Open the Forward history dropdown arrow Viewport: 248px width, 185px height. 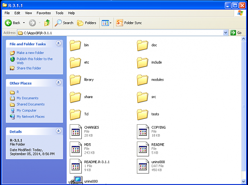click(x=40, y=23)
